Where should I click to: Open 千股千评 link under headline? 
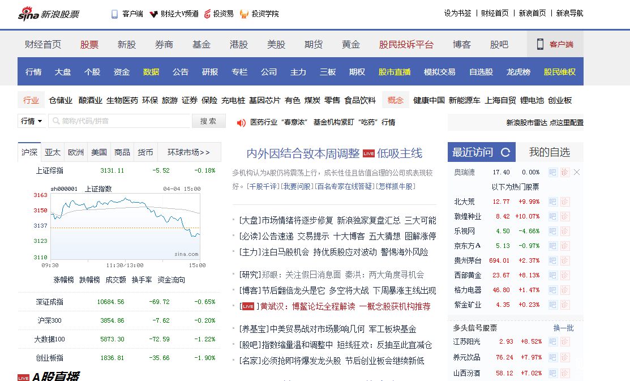[x=263, y=186]
